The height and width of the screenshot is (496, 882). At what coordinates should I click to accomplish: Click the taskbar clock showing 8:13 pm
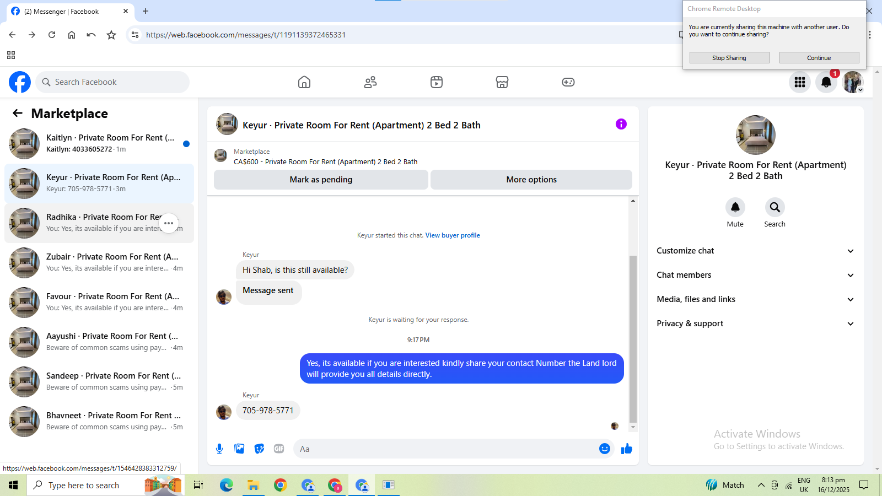pos(833,485)
